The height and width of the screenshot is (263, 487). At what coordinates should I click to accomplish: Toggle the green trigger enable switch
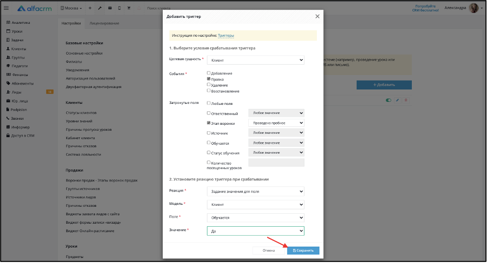click(388, 100)
